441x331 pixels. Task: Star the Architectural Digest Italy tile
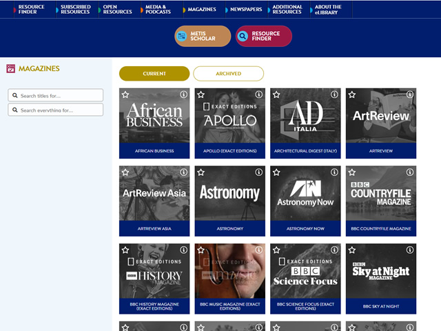point(276,94)
